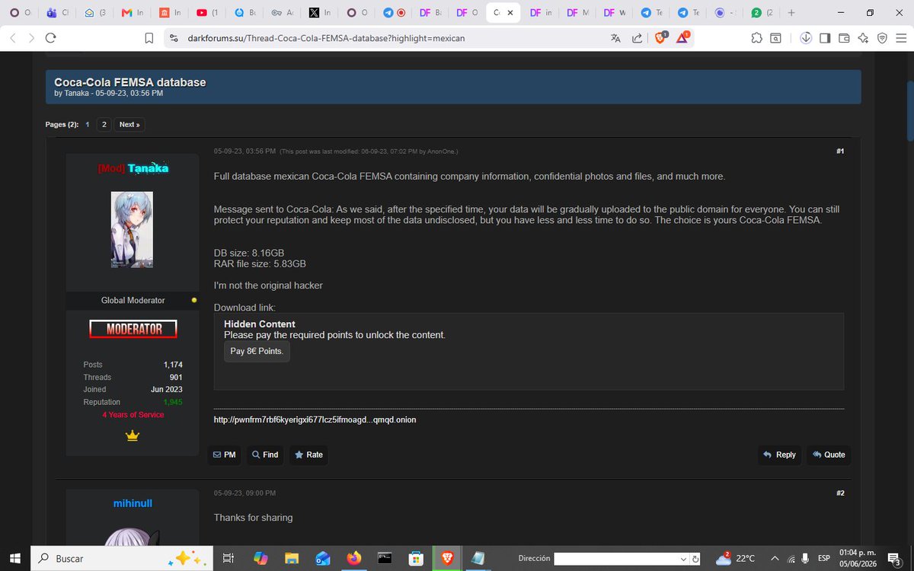Image resolution: width=914 pixels, height=571 pixels.
Task: Open File Explorer from the taskbar
Action: point(291,558)
